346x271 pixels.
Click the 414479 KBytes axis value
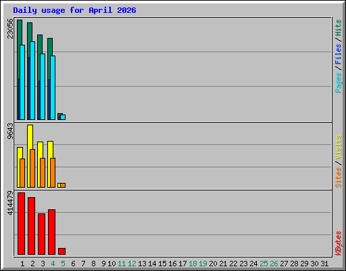tap(10, 203)
